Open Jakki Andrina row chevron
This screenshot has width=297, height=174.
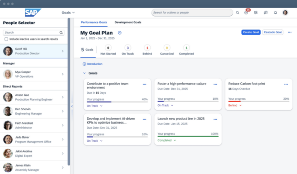pos(63,153)
